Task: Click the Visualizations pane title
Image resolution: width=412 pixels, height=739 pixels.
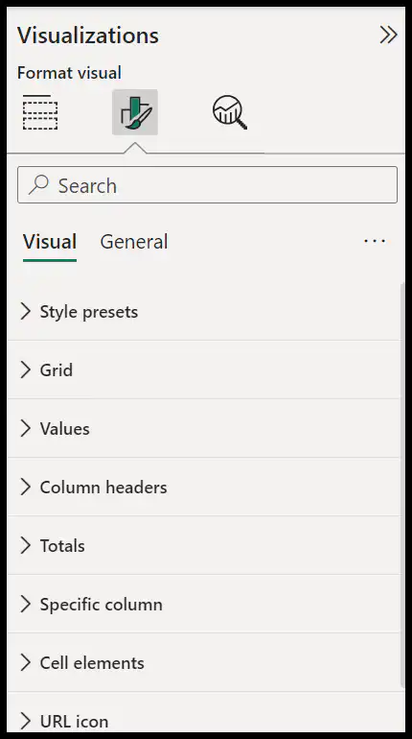Action: click(x=88, y=36)
